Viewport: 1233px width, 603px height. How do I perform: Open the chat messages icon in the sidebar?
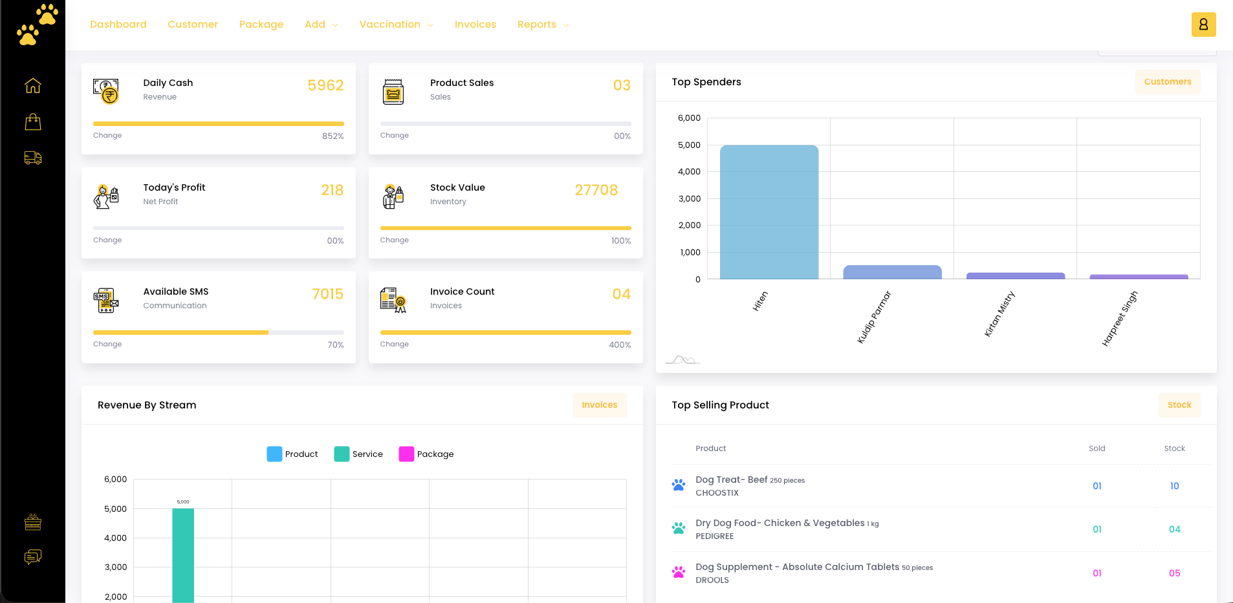pos(32,557)
